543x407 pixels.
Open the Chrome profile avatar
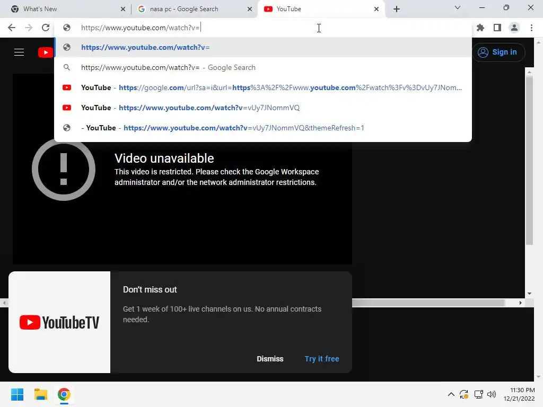[x=514, y=28]
